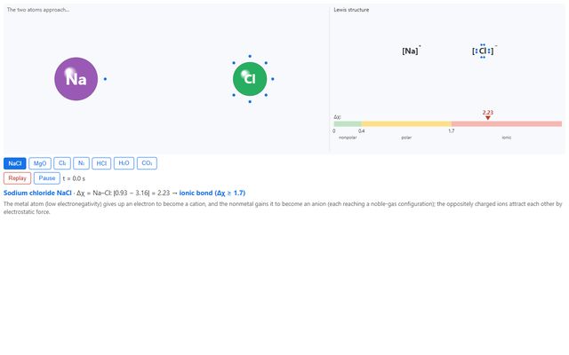Select the NaCl molecule tab
The width and height of the screenshot is (569, 355).
point(15,163)
